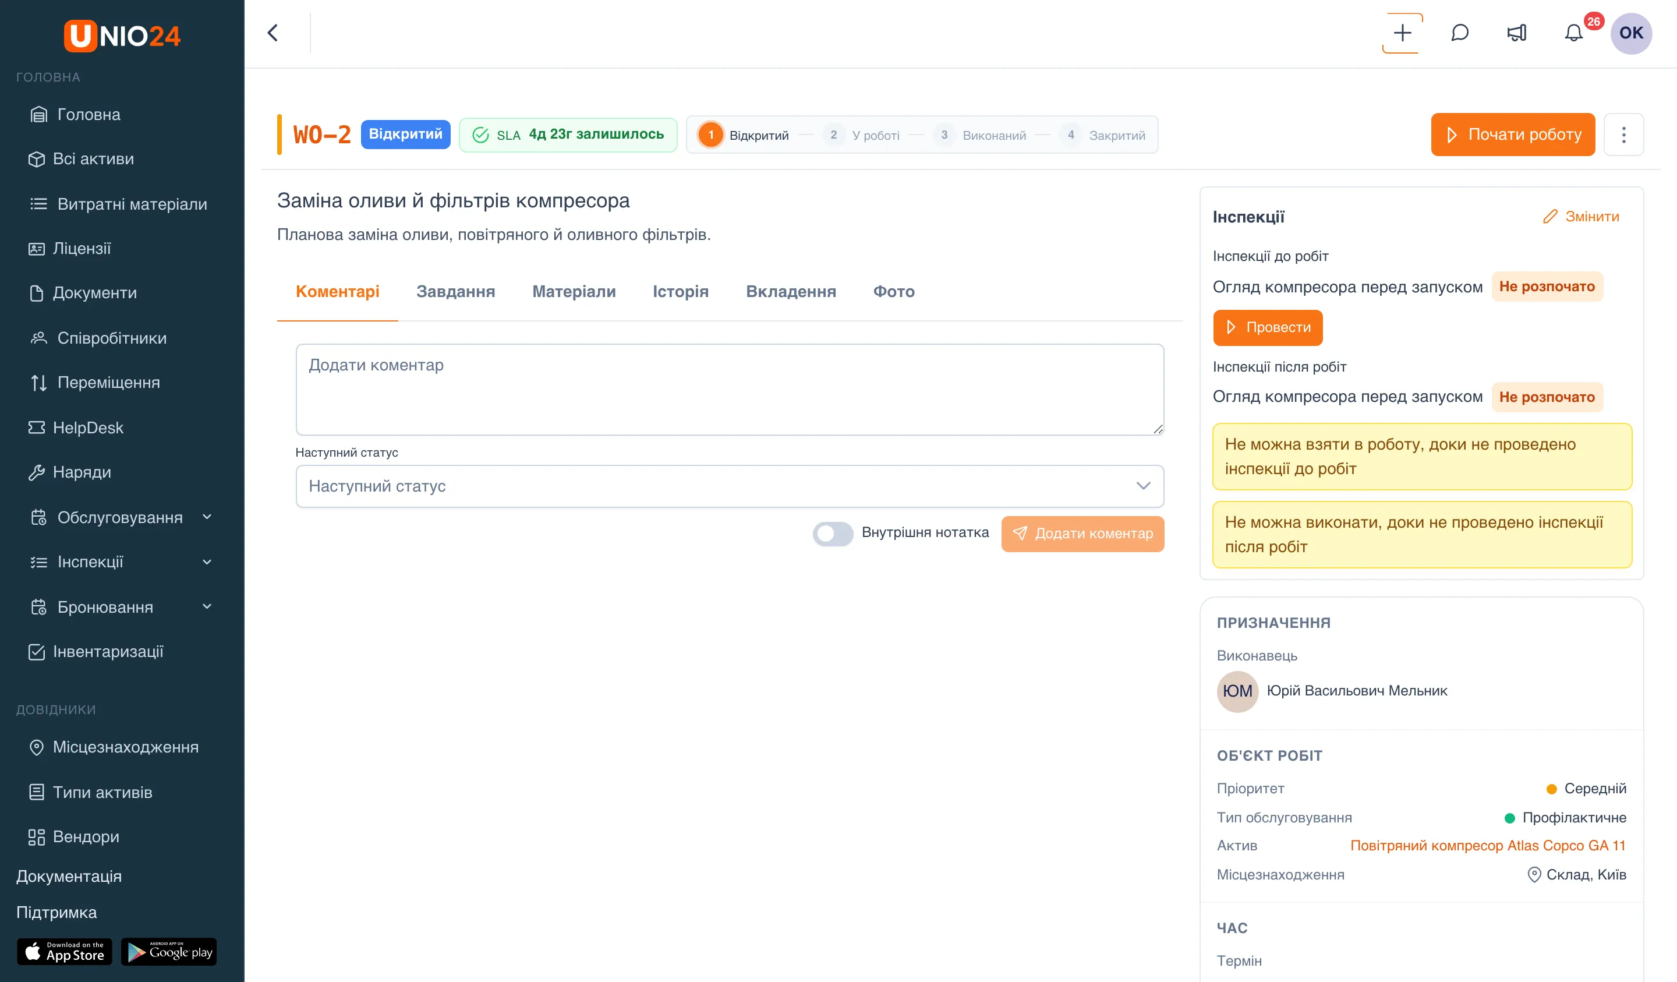1677x982 pixels.
Task: Click Провести inspection button
Action: (1267, 327)
